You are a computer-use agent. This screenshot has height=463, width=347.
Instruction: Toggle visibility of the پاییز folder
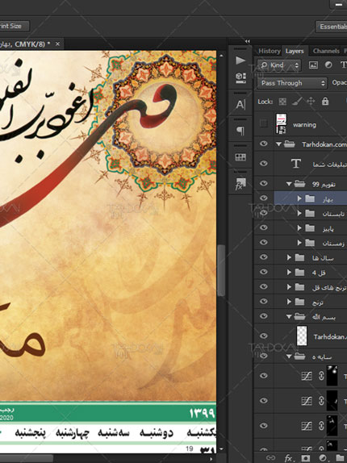(264, 227)
